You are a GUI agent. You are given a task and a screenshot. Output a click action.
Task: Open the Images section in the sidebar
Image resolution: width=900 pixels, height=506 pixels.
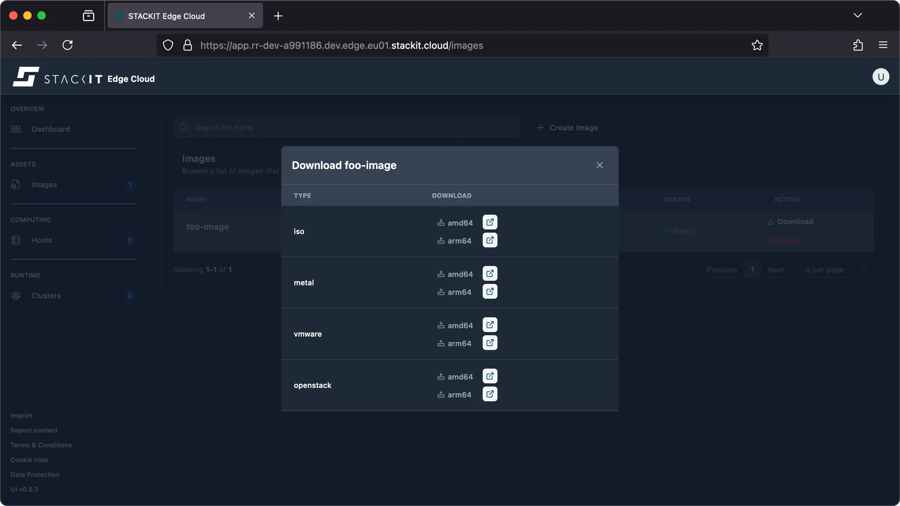(x=44, y=184)
